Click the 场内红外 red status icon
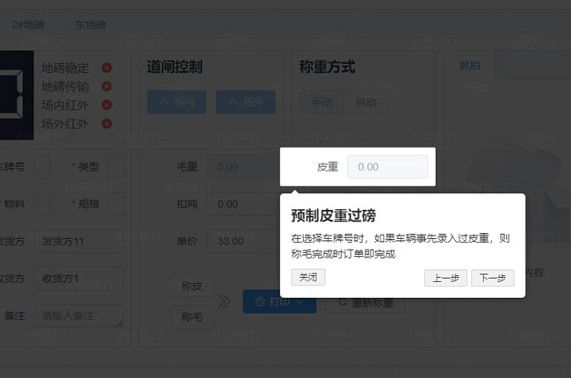 coord(107,105)
